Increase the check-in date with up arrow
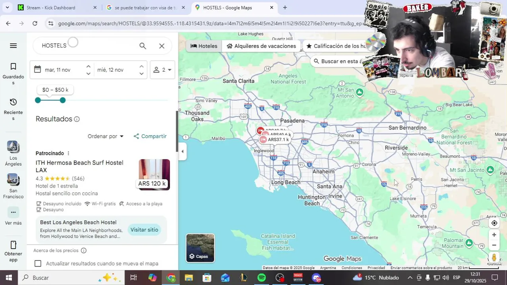This screenshot has width=507, height=285. tap(88, 66)
